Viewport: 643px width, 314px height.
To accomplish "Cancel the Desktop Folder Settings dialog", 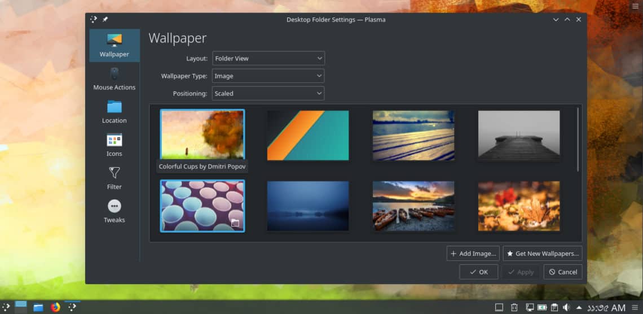I will (x=563, y=272).
